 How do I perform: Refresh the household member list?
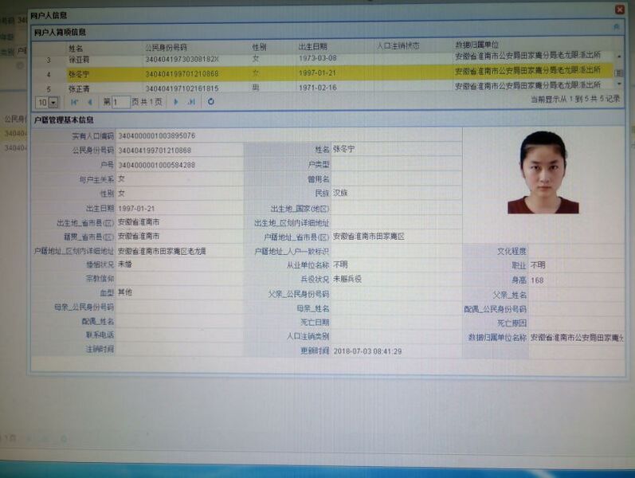coord(210,101)
